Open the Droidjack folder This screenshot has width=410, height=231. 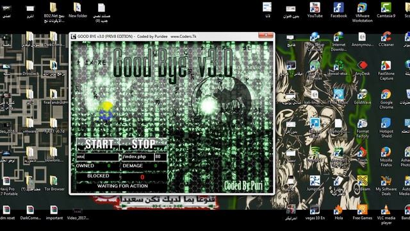point(30,68)
